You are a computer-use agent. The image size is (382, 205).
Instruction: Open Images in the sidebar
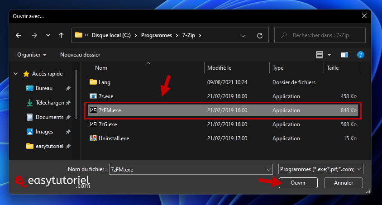coord(44,132)
